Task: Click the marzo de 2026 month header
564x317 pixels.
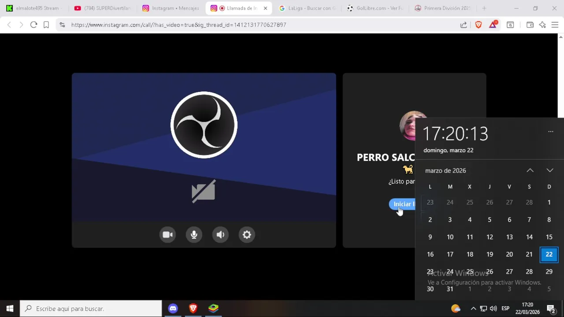Action: click(x=445, y=170)
